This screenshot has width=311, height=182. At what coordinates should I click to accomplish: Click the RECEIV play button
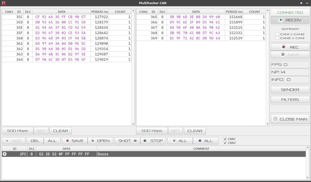coord(290,20)
